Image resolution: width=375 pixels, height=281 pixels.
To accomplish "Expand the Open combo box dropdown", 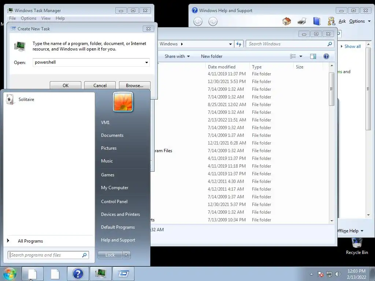I will pyautogui.click(x=146, y=62).
